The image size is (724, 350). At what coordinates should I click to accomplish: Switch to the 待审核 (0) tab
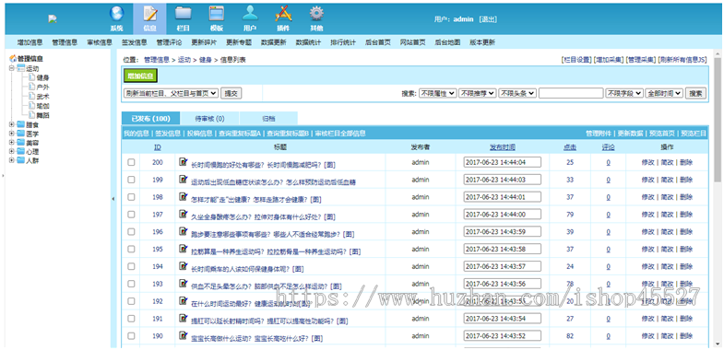(209, 119)
